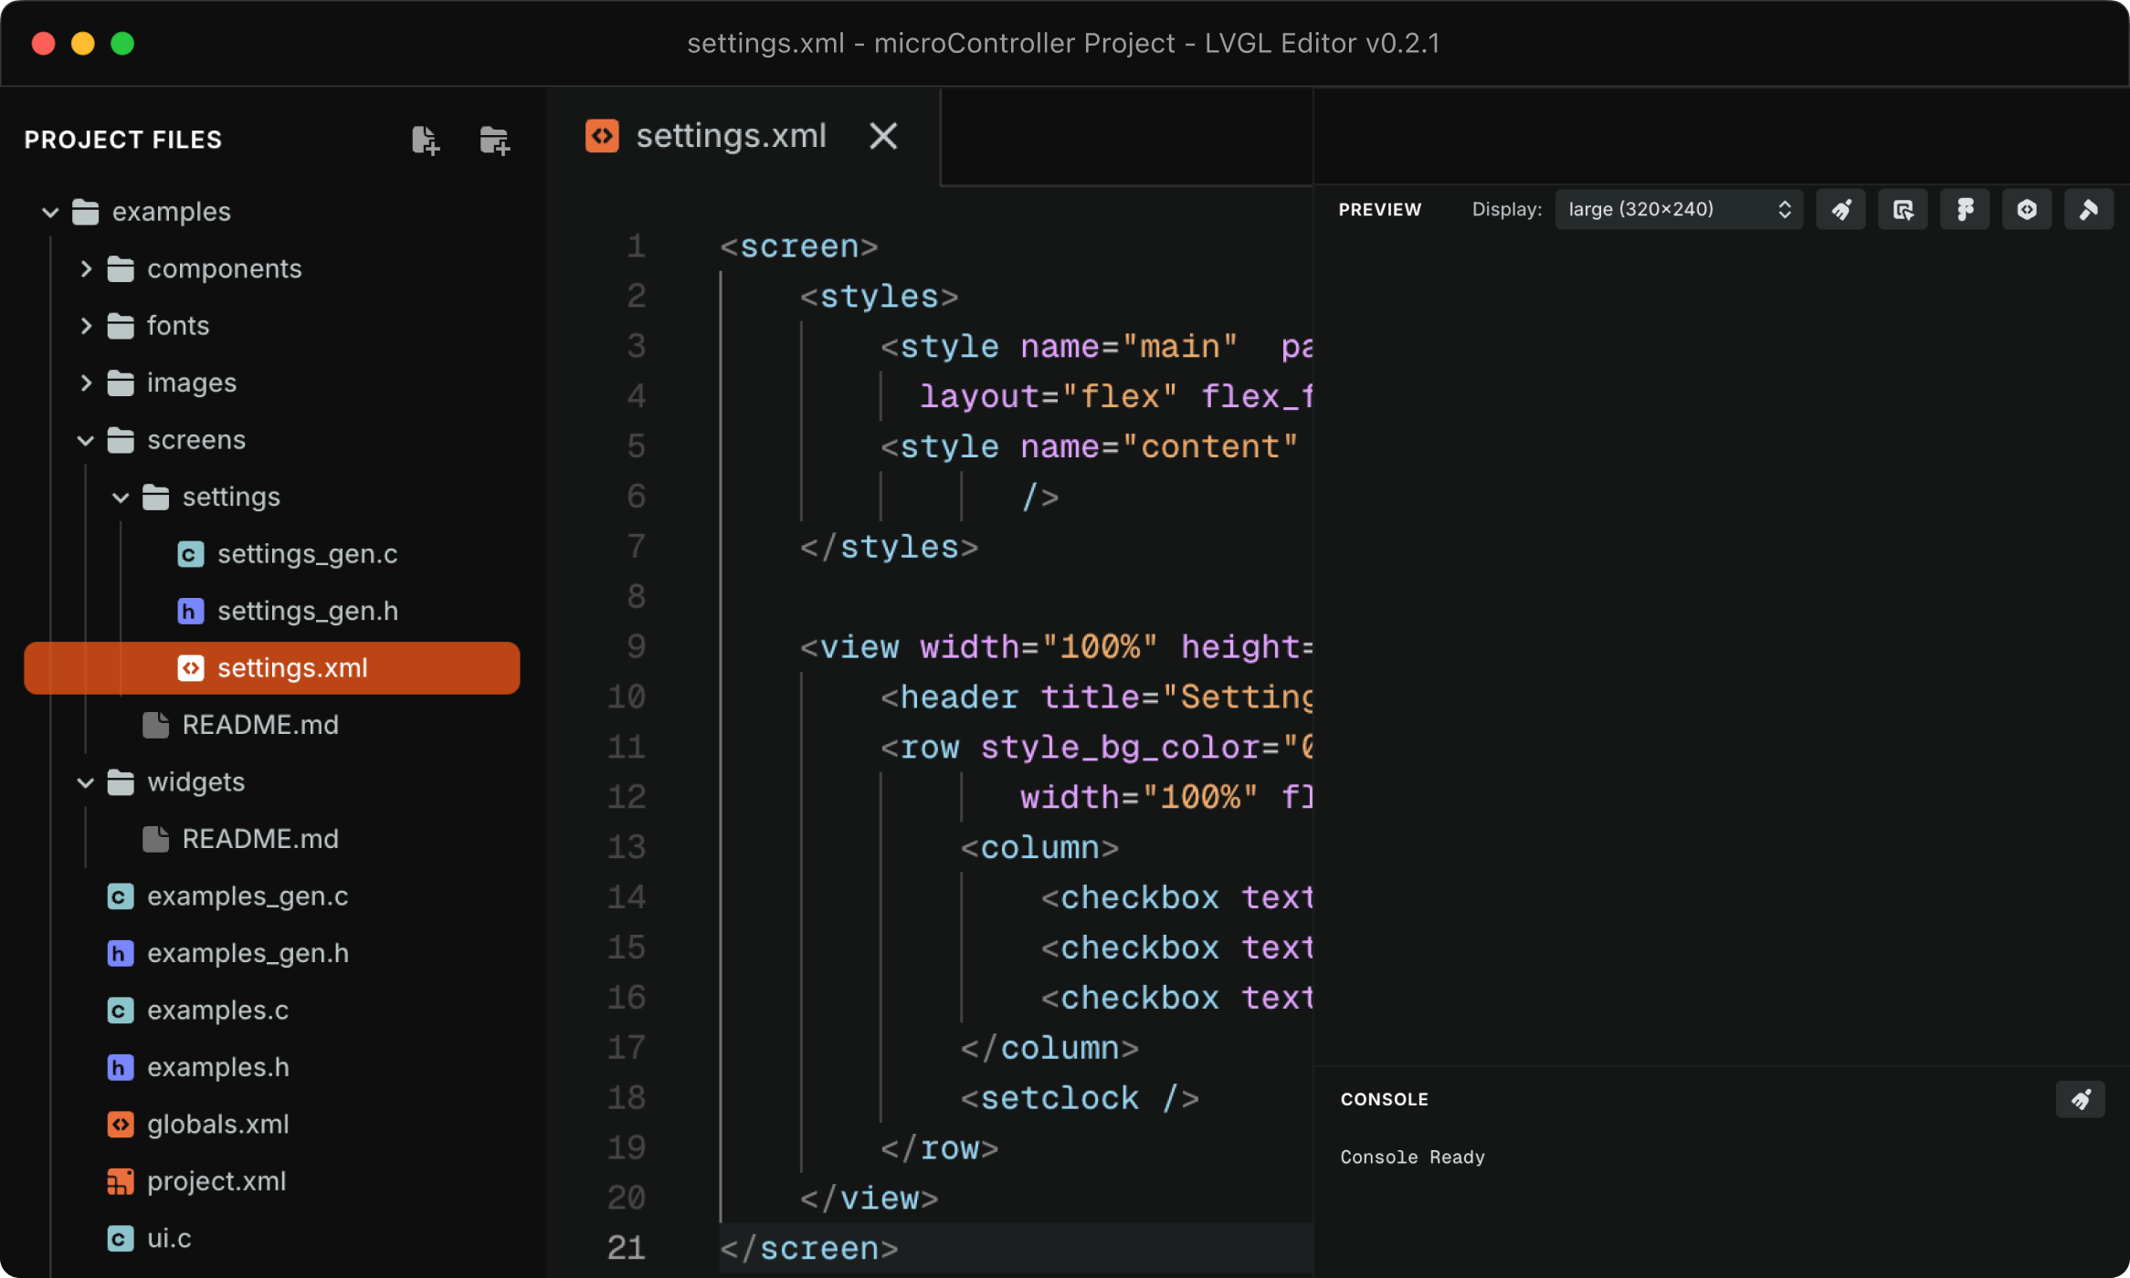Collapse the widgets folder chevron

coord(86,782)
